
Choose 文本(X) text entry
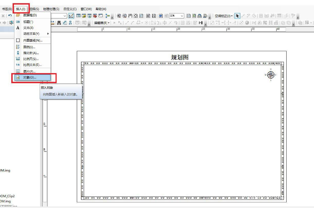33,28
